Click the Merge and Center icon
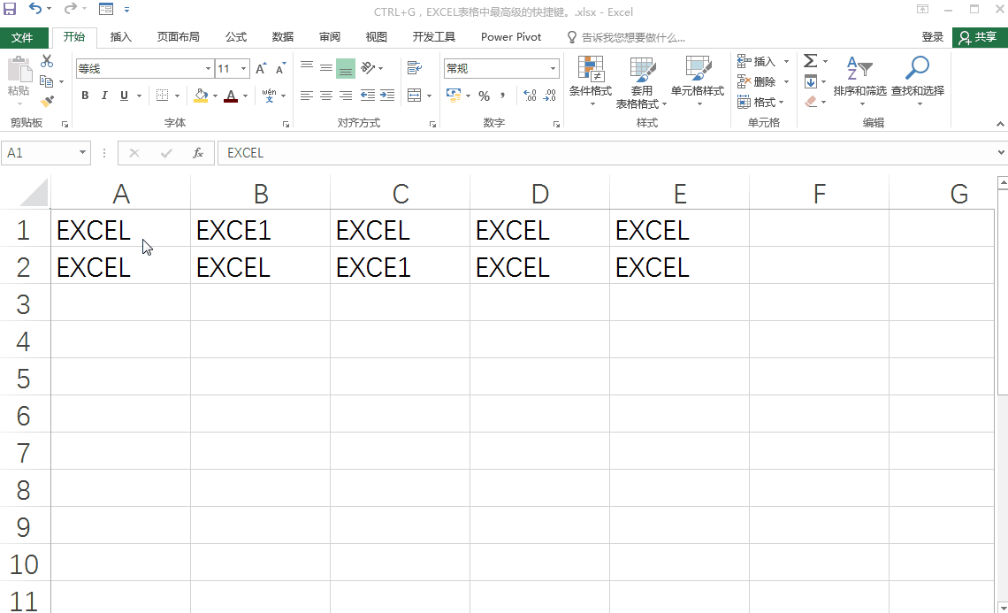This screenshot has height=613, width=1008. 415,96
